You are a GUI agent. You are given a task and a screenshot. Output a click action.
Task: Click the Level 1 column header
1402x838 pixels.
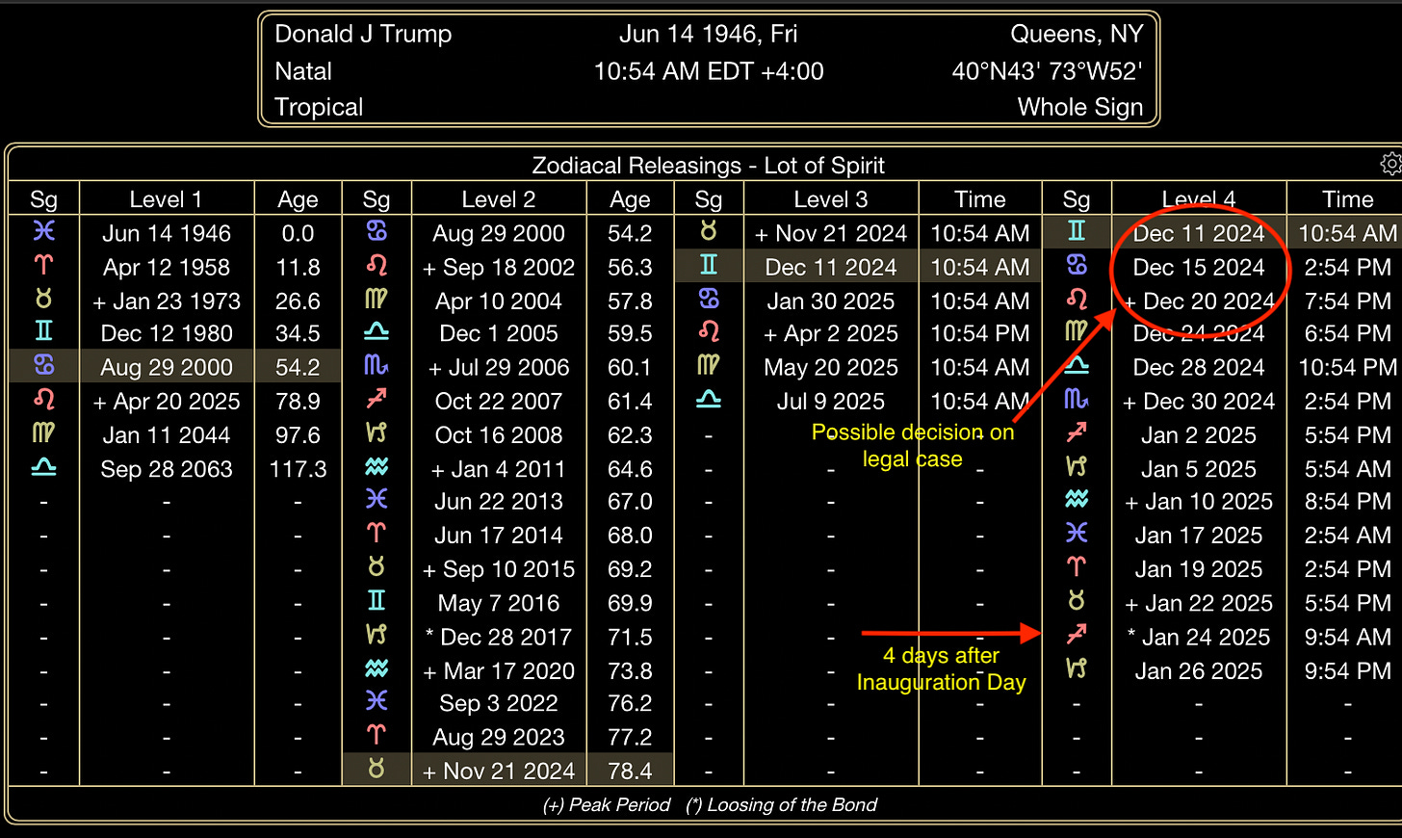pos(166,199)
